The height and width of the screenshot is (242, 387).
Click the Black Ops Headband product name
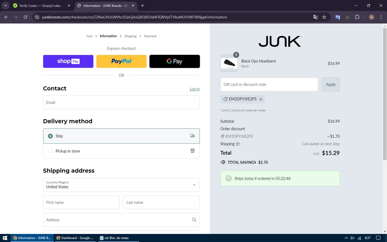click(x=259, y=61)
